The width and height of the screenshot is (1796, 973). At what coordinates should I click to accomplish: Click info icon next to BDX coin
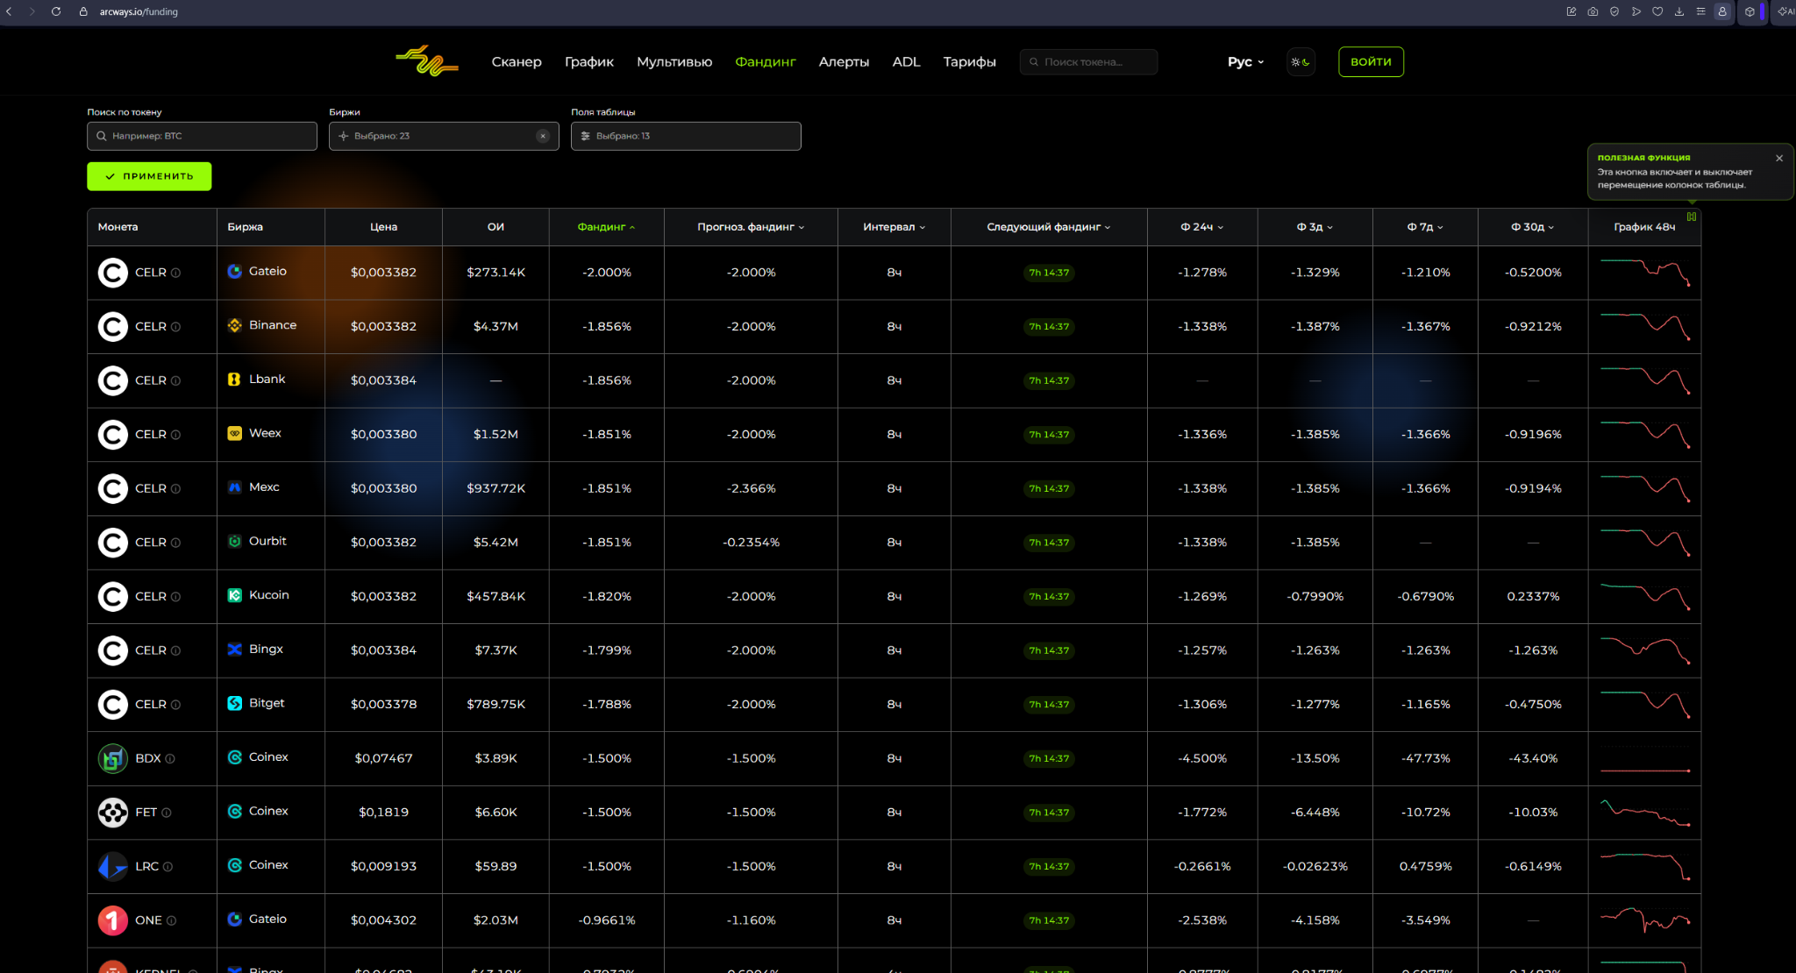(170, 759)
